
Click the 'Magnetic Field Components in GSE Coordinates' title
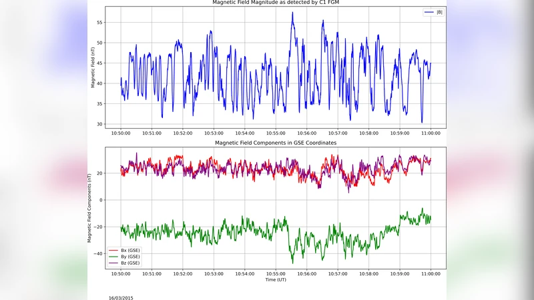click(275, 143)
